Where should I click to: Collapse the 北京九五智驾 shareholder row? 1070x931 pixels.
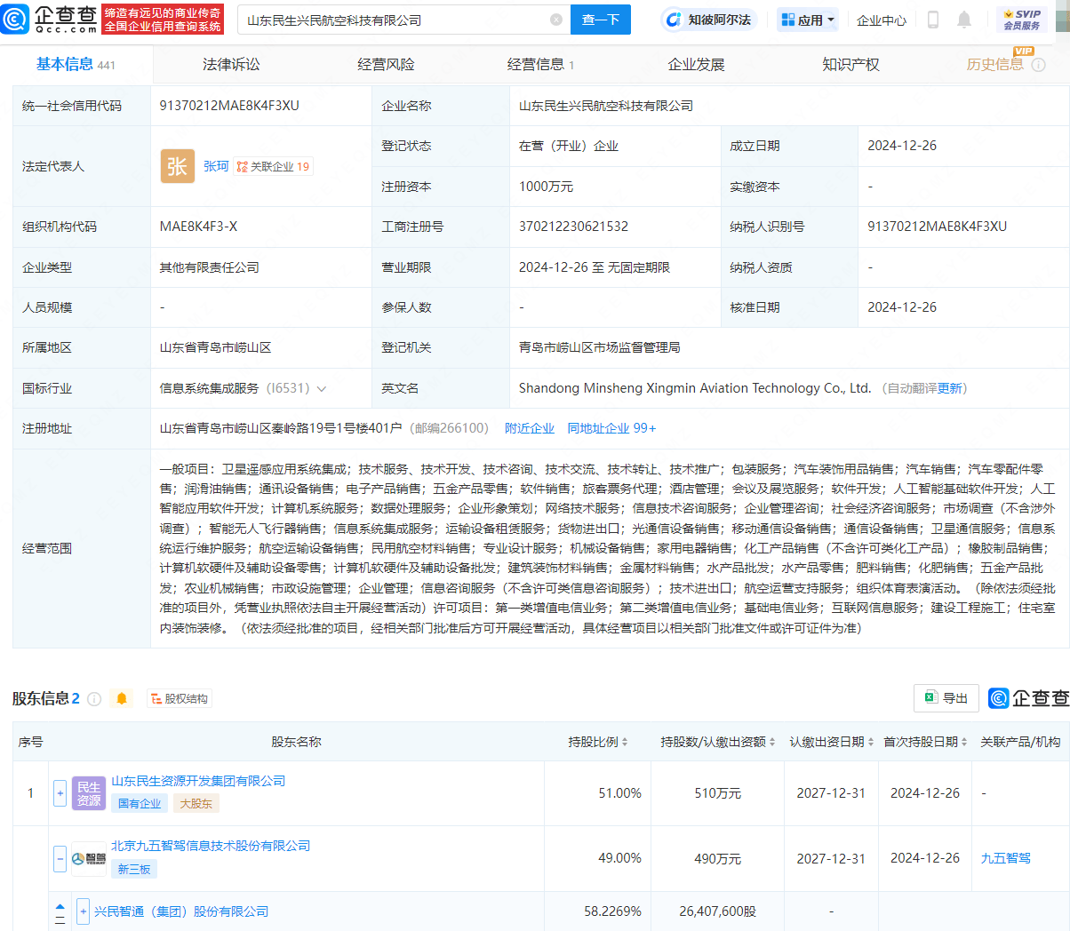pyautogui.click(x=60, y=859)
